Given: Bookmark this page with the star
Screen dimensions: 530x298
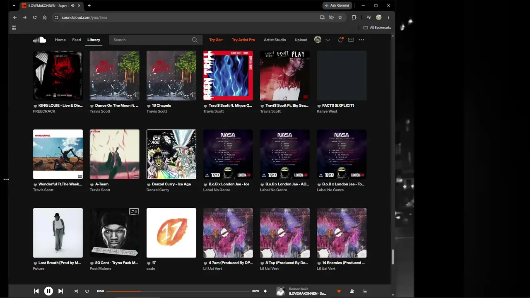Looking at the screenshot, I should 340,17.
